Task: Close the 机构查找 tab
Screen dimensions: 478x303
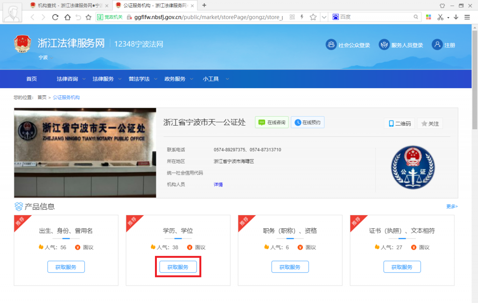Action: pyautogui.click(x=107, y=6)
